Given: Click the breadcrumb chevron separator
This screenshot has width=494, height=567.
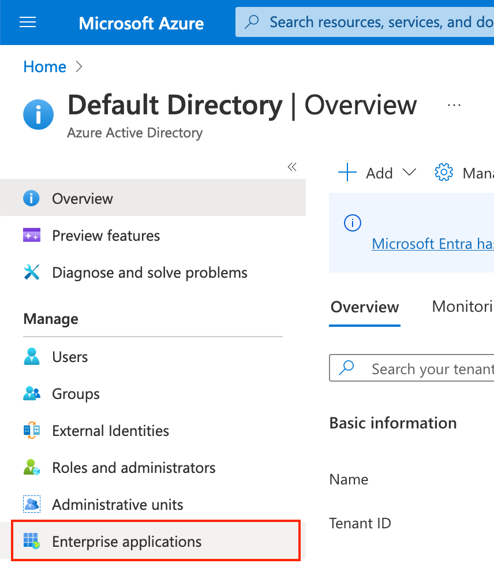Looking at the screenshot, I should pyautogui.click(x=79, y=66).
